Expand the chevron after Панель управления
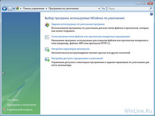This screenshot has height=116, width=155. (x=46, y=9)
